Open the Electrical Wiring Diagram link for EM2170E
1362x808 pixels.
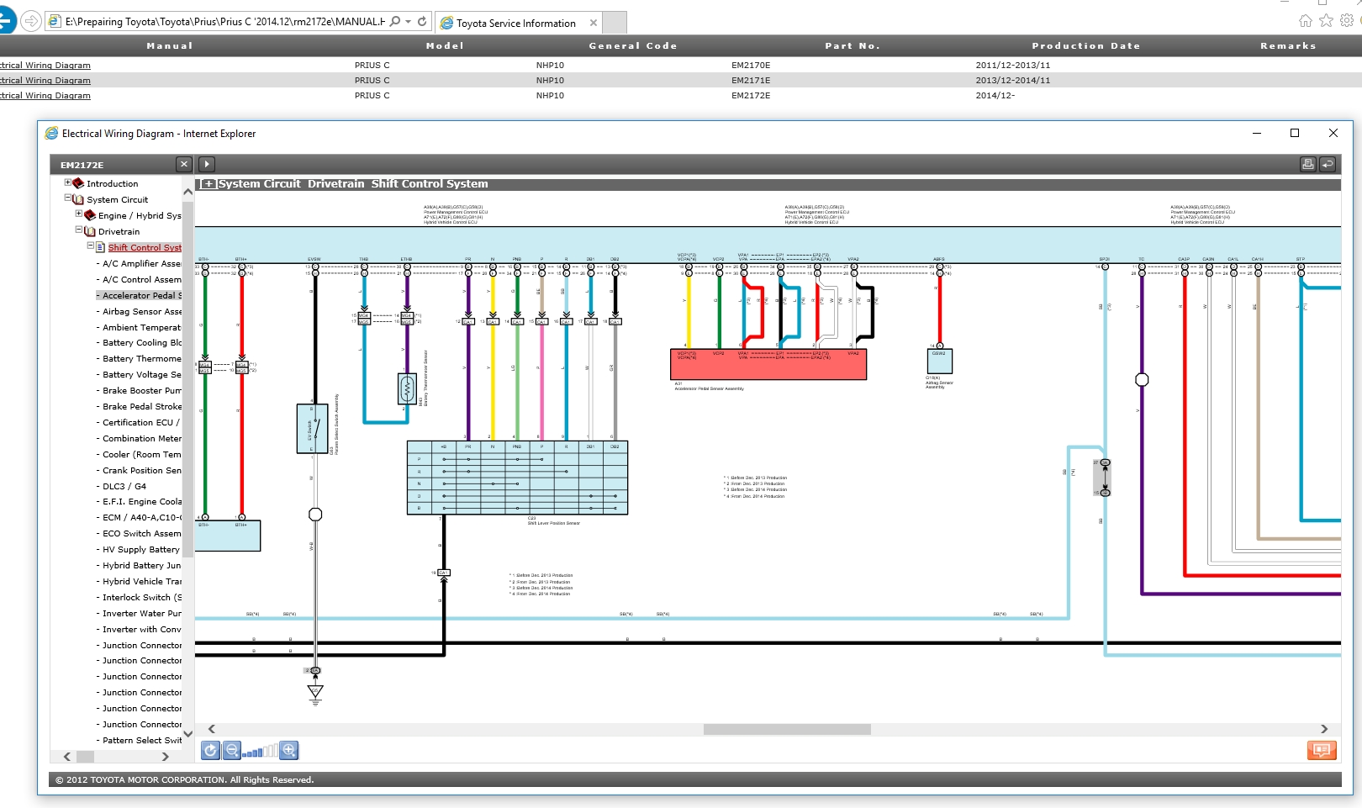click(x=45, y=66)
